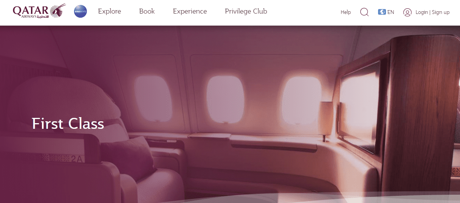Click the oryx emblem in the logo
460x203 pixels.
[58, 10]
